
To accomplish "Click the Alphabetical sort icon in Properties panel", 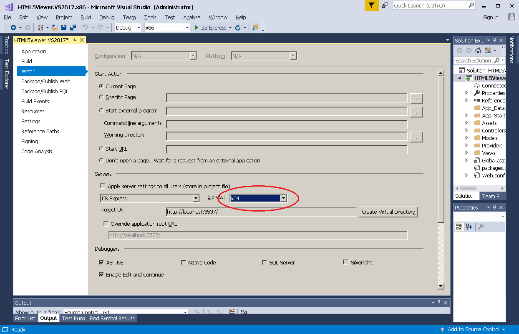I will (469, 227).
